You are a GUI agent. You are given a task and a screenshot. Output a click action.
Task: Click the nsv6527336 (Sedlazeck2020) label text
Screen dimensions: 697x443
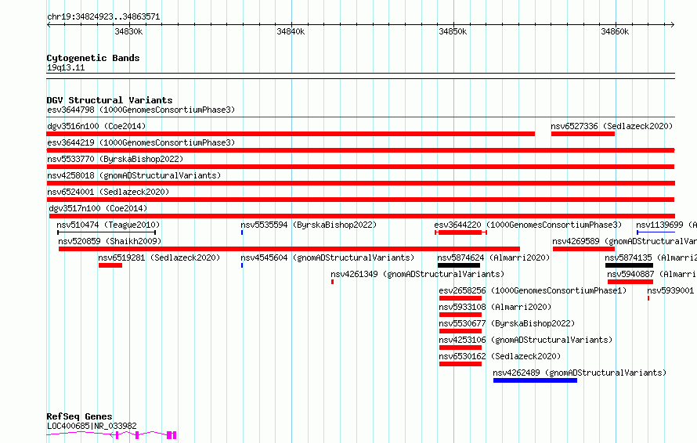click(612, 126)
